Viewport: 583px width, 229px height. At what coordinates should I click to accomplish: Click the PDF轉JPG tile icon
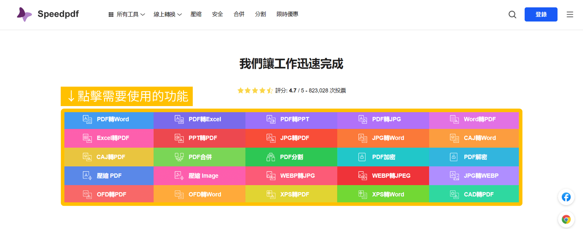pos(363,119)
